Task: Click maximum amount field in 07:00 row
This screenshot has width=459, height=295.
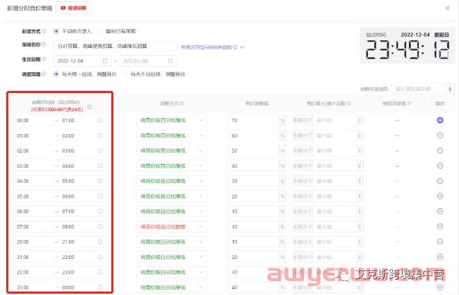Action: pyautogui.click(x=335, y=227)
